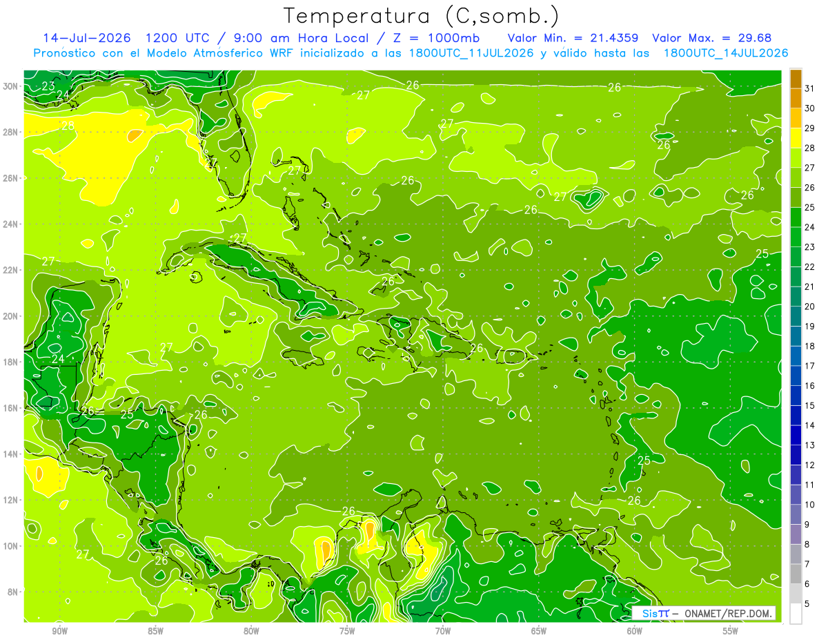
Task: Click the 16N latitude axis label
Action: pyautogui.click(x=11, y=407)
